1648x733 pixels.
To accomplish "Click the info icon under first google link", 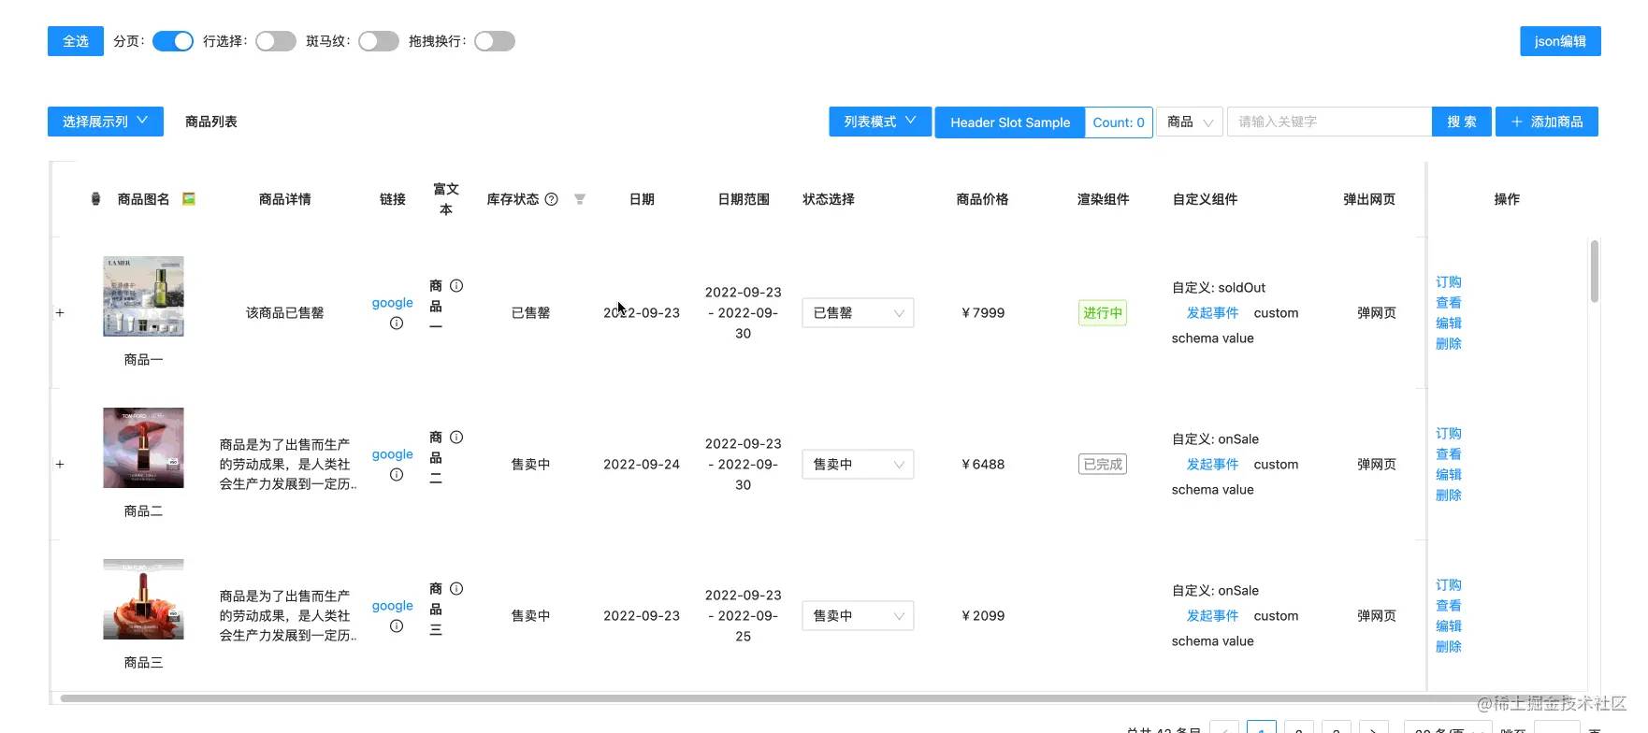I will click(x=397, y=323).
